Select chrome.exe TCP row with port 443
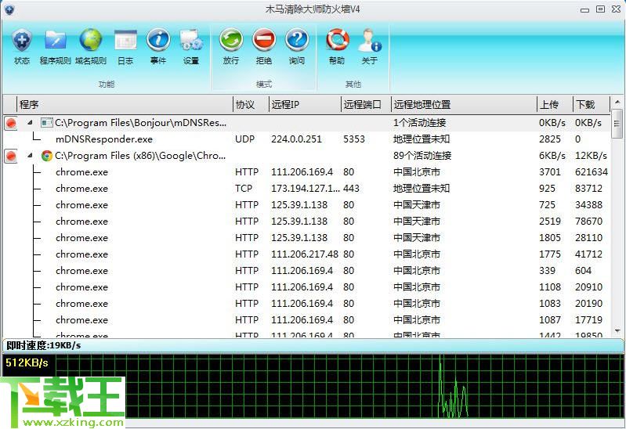 [306, 189]
